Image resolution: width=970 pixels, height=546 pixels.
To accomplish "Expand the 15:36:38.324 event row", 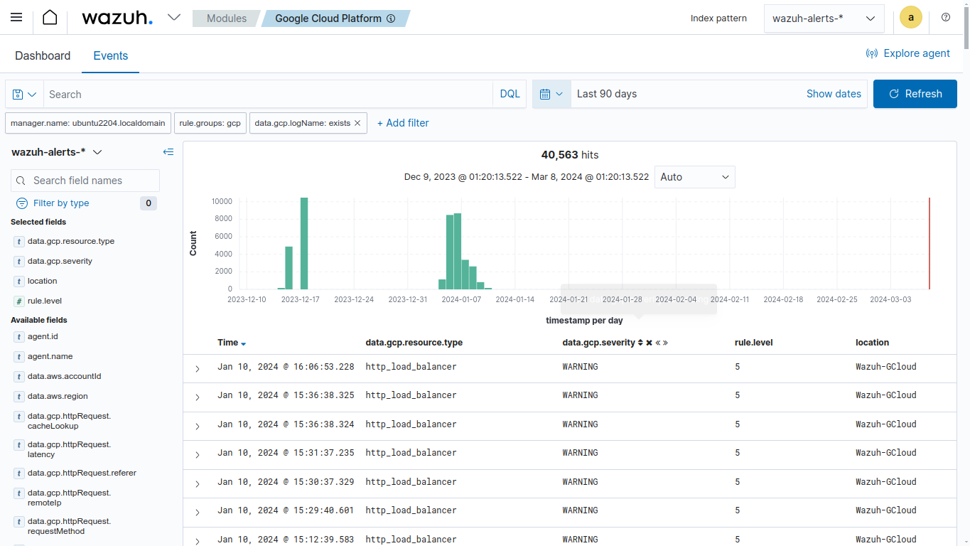I will coord(198,426).
